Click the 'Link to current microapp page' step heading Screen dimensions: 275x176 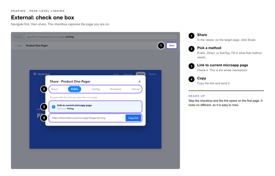click(222, 65)
